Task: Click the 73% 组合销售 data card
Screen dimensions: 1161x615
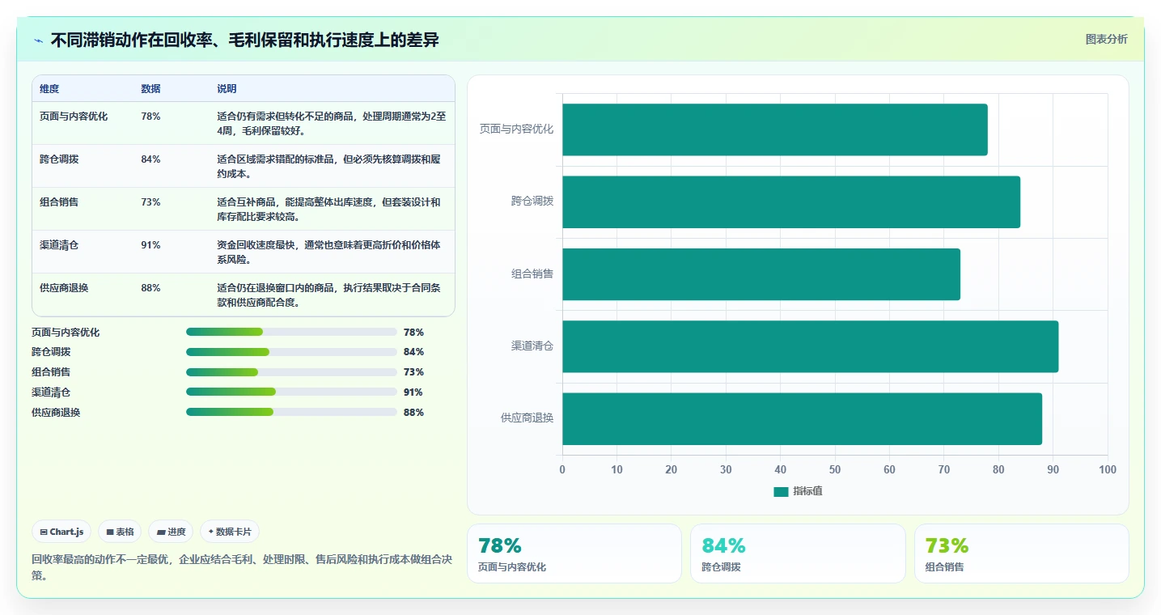Action: pyautogui.click(x=1022, y=553)
